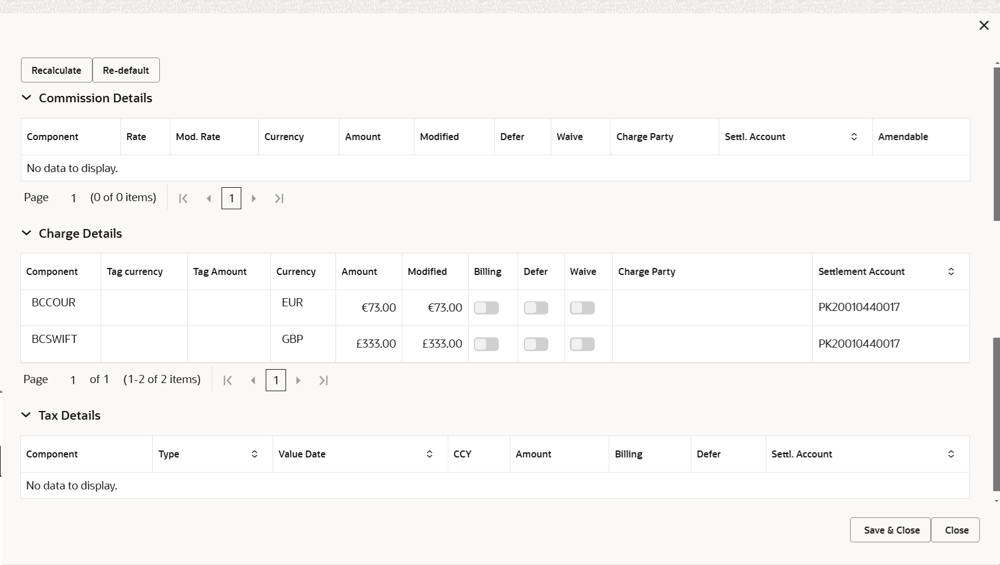Screen dimensions: 1000x565
Task: Sort Tax Details by Value Date
Action: click(430, 454)
